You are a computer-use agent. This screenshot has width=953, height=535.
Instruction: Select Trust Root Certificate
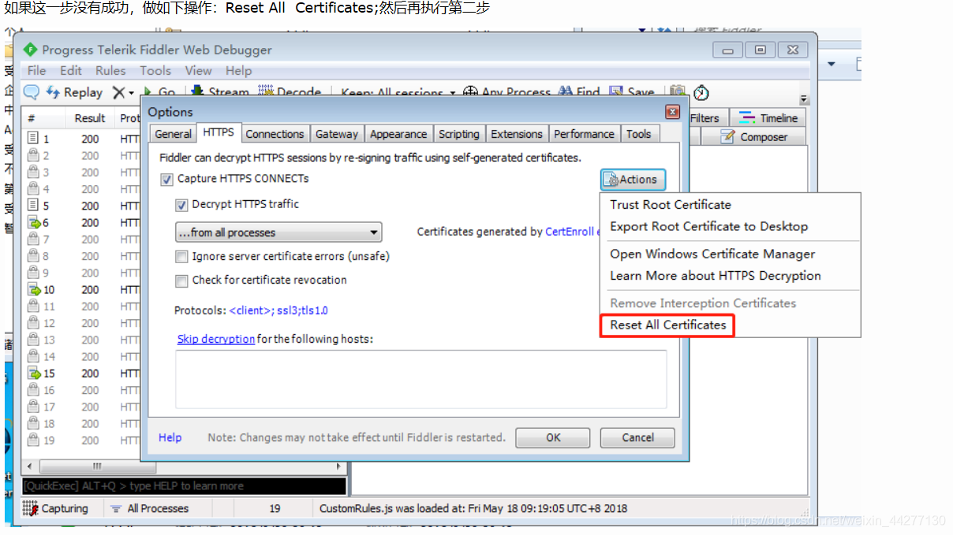671,204
